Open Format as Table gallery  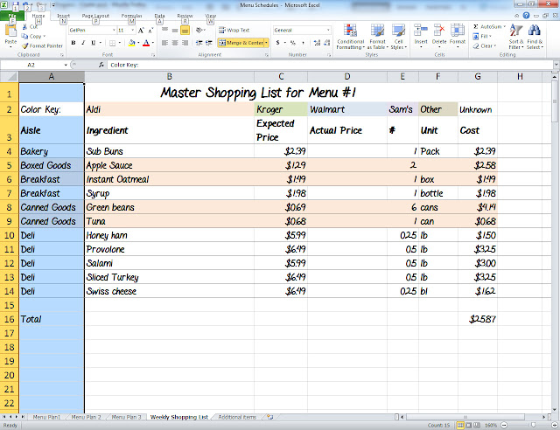(377, 37)
